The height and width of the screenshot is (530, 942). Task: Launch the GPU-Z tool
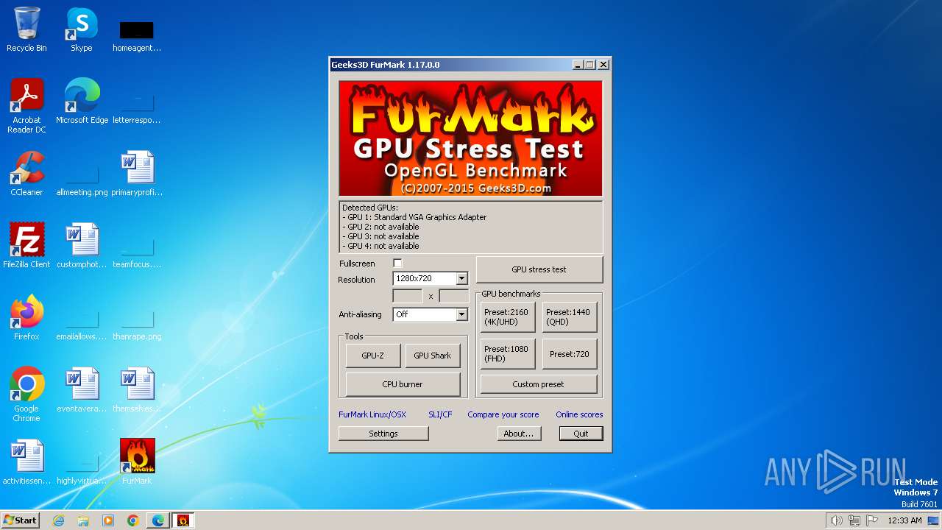pos(372,356)
